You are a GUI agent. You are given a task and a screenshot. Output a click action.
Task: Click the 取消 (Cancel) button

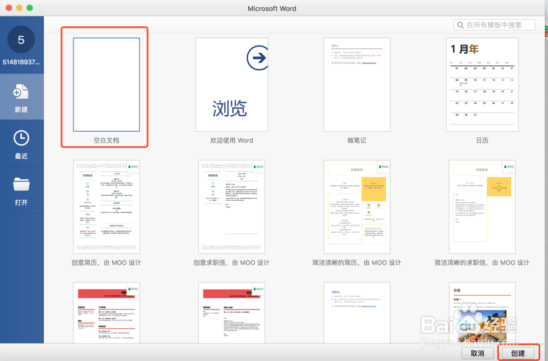(x=477, y=353)
